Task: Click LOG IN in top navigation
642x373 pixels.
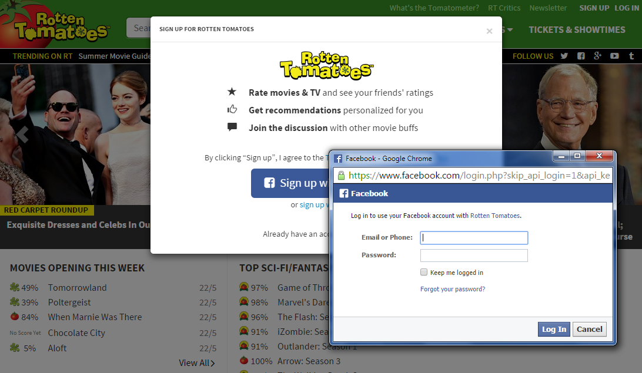Action: [627, 8]
